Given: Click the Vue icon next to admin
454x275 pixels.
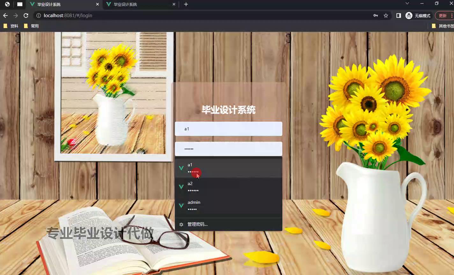Looking at the screenshot, I should pyautogui.click(x=181, y=206).
